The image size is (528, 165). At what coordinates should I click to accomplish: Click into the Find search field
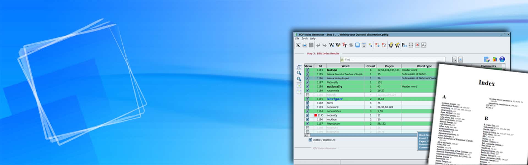point(392,60)
